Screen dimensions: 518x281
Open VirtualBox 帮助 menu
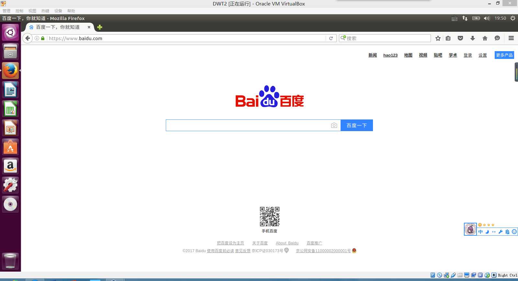tap(71, 11)
